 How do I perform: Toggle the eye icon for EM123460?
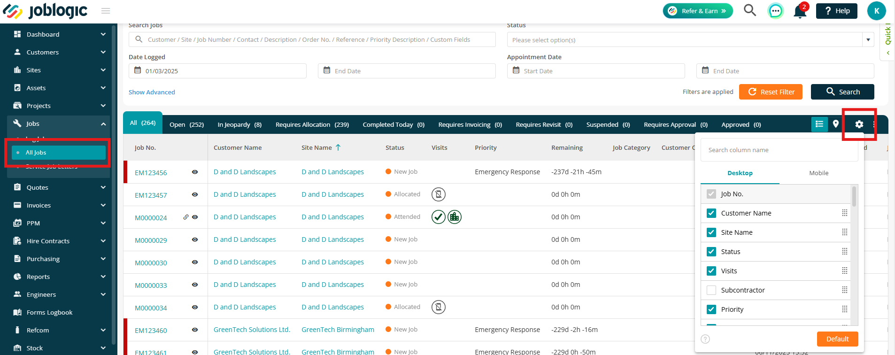195,330
